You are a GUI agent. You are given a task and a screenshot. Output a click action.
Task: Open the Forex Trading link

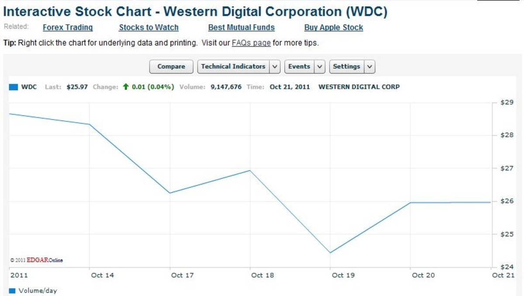[68, 28]
